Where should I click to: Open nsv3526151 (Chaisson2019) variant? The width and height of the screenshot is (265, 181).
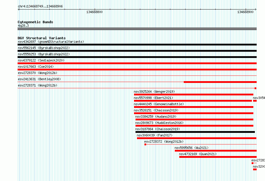click(156, 110)
